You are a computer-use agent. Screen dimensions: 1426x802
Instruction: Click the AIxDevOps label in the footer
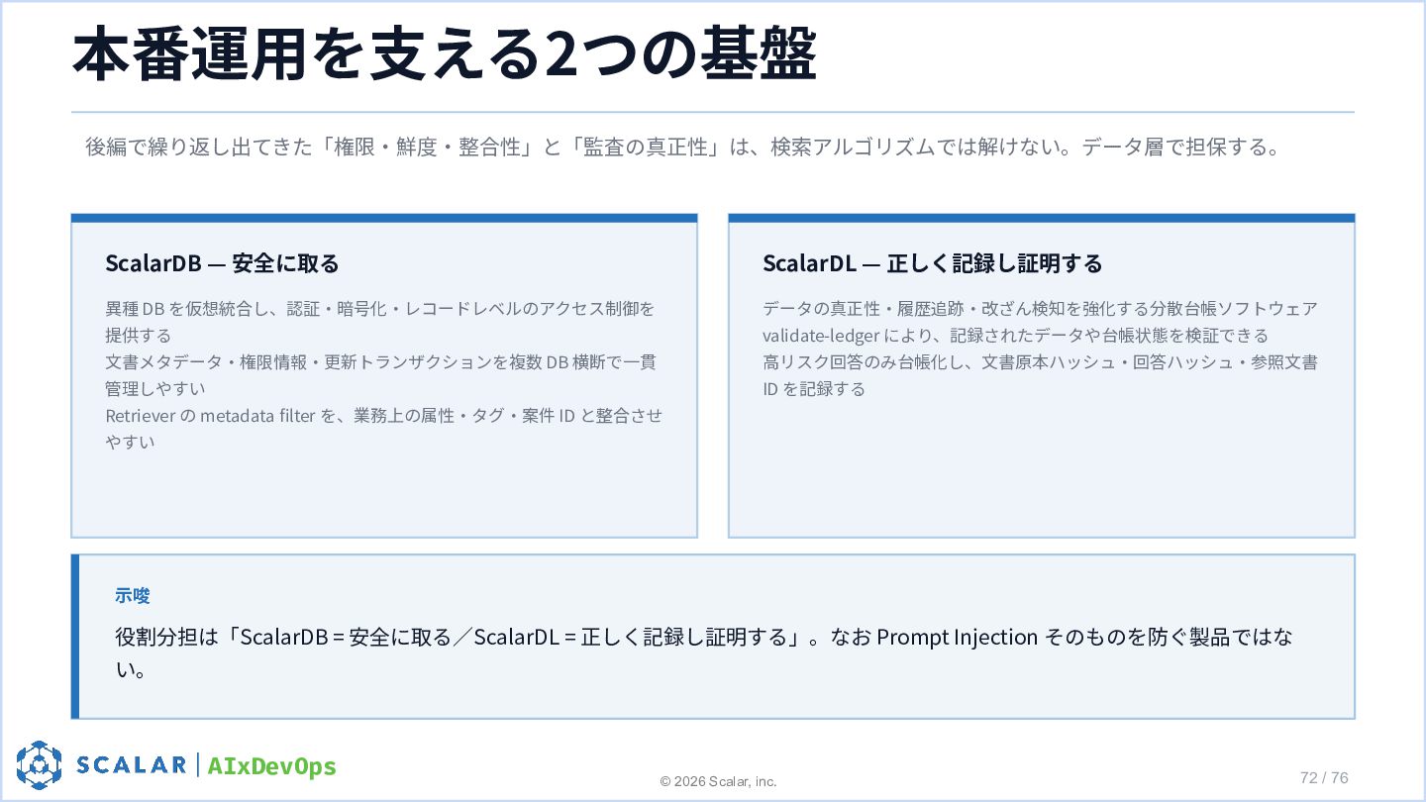pos(272,766)
